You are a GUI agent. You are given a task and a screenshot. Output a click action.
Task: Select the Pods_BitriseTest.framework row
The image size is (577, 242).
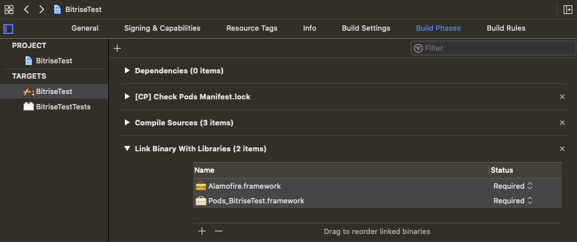point(377,201)
